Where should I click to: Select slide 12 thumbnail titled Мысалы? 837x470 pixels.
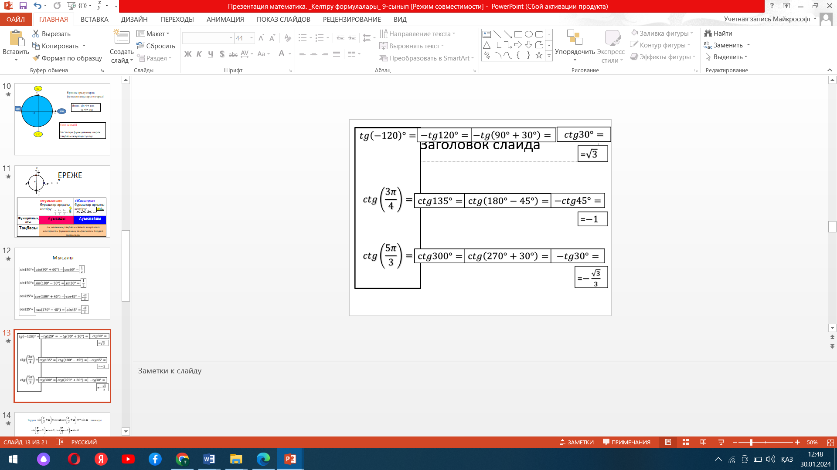pyautogui.click(x=62, y=284)
